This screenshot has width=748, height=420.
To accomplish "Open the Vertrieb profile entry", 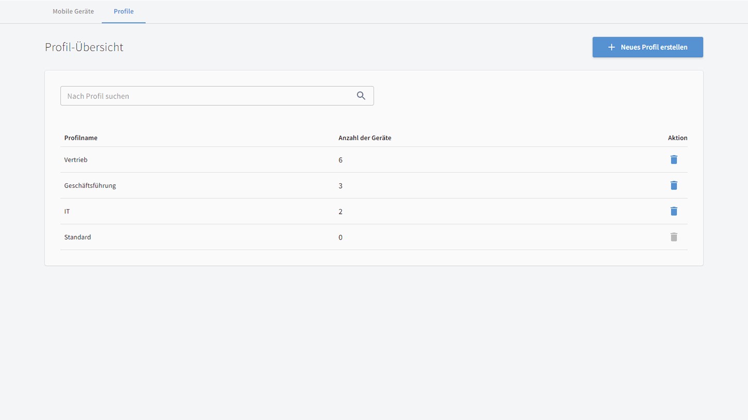I will 76,160.
